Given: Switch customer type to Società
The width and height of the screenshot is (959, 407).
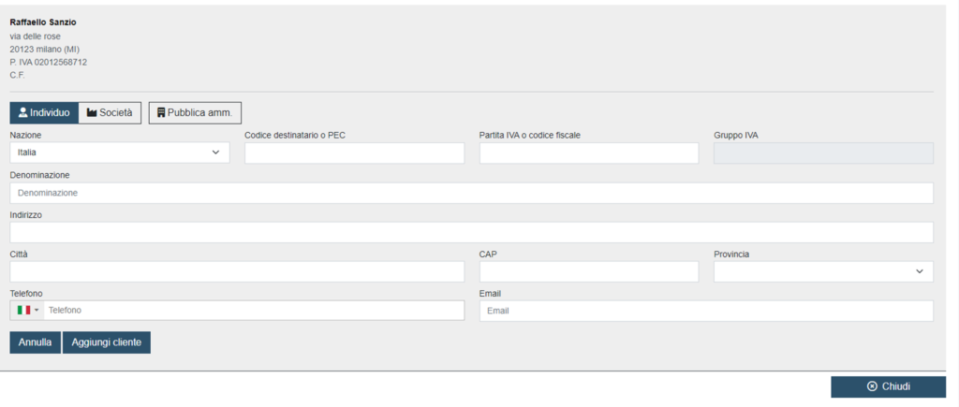Looking at the screenshot, I should click(111, 113).
